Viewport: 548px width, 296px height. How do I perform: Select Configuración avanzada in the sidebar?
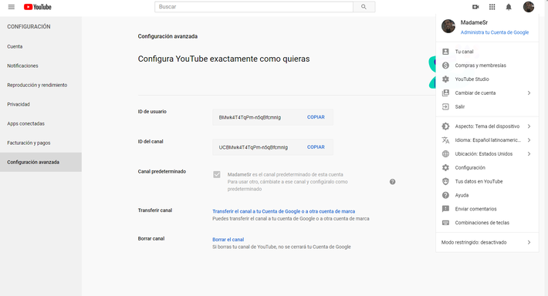coord(41,162)
